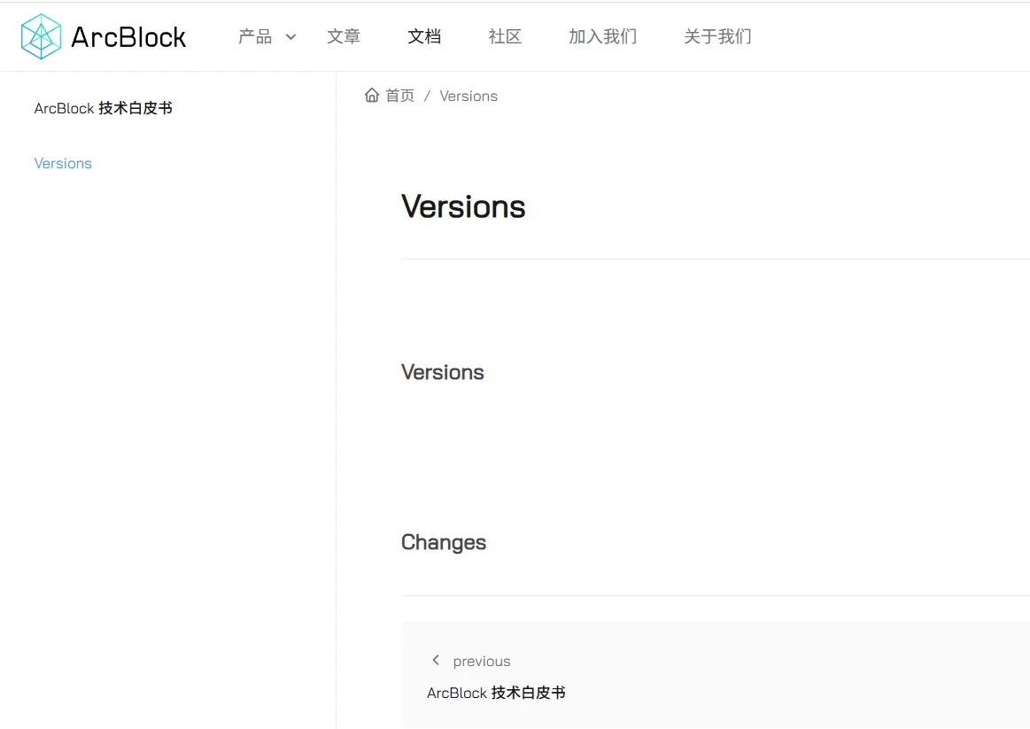1030x729 pixels.
Task: Open the 社区 navigation item
Action: (505, 36)
